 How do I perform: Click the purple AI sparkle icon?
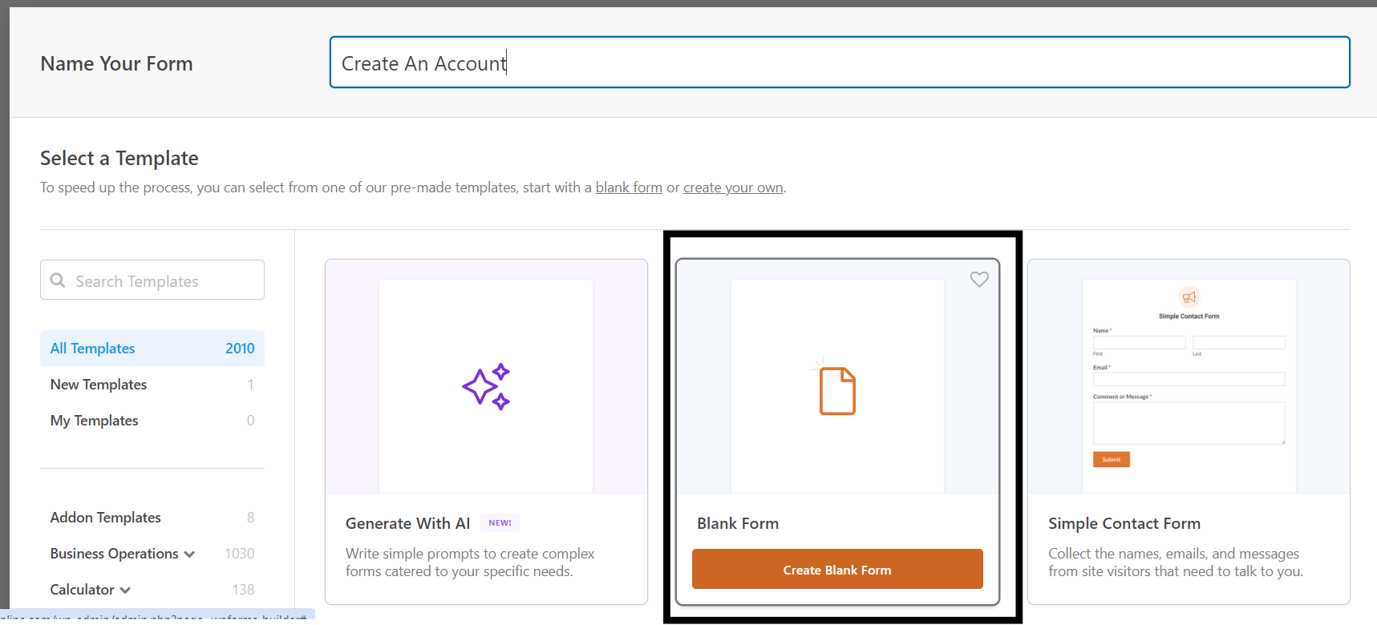[486, 386]
